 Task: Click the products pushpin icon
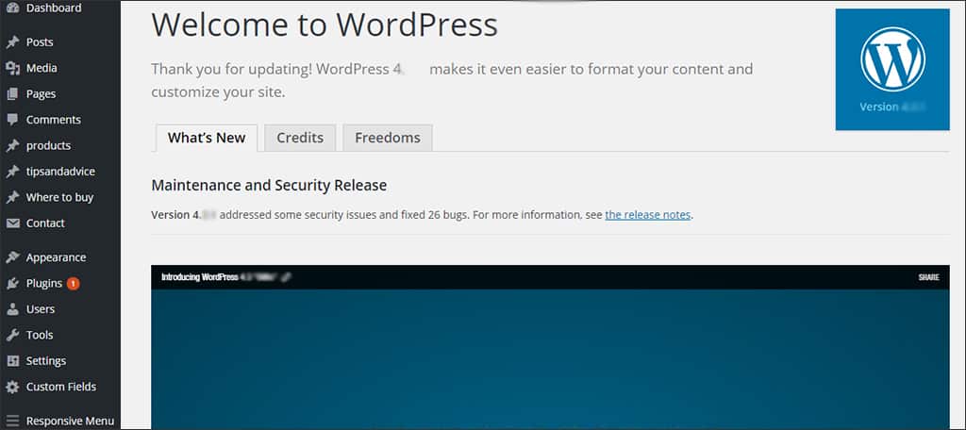click(12, 146)
